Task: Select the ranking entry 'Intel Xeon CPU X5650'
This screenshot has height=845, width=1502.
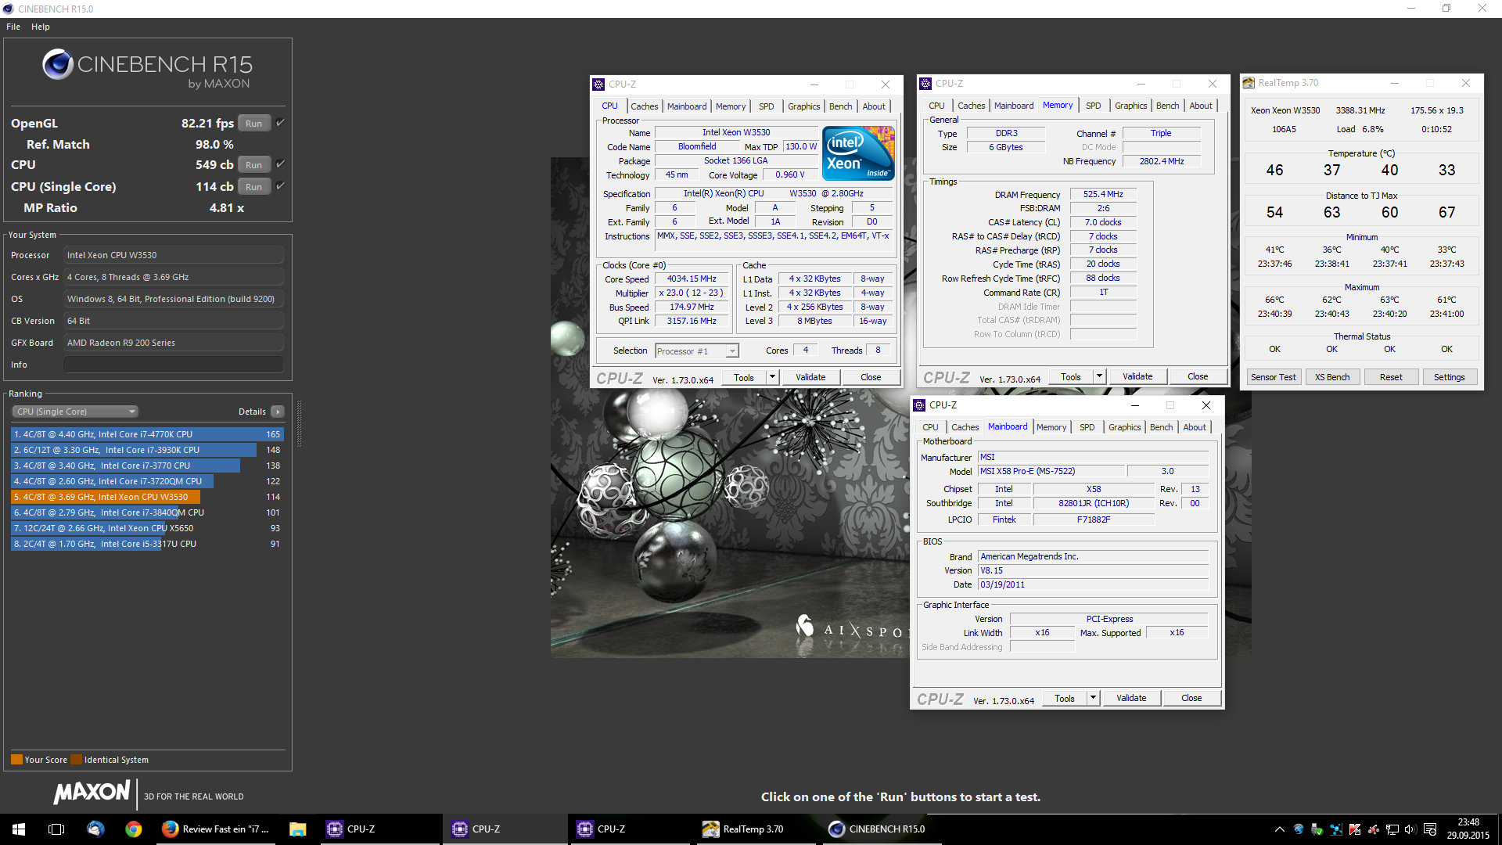Action: click(x=147, y=528)
